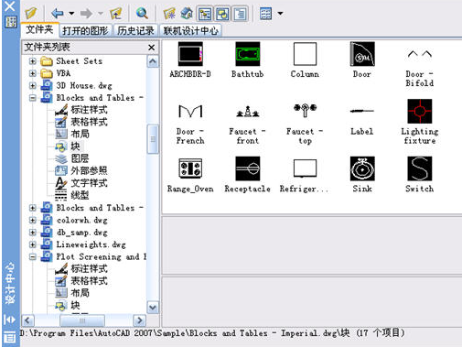The height and width of the screenshot is (347, 462).
Task: Toggle the Tree View display
Action: click(205, 14)
